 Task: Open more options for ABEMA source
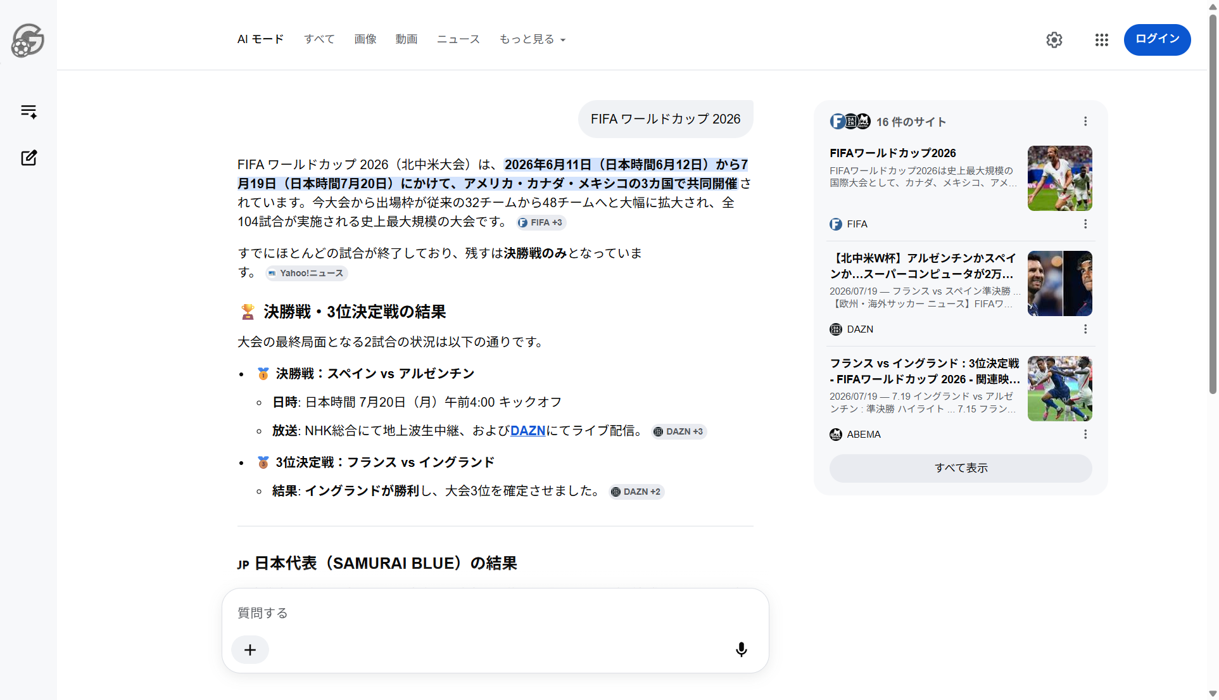coord(1085,434)
